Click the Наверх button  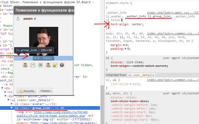[46, 91]
